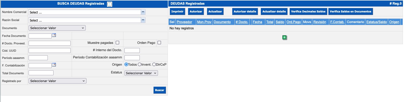Select the Invent. origin radio option
The width and height of the screenshot is (411, 102).
click(x=140, y=64)
